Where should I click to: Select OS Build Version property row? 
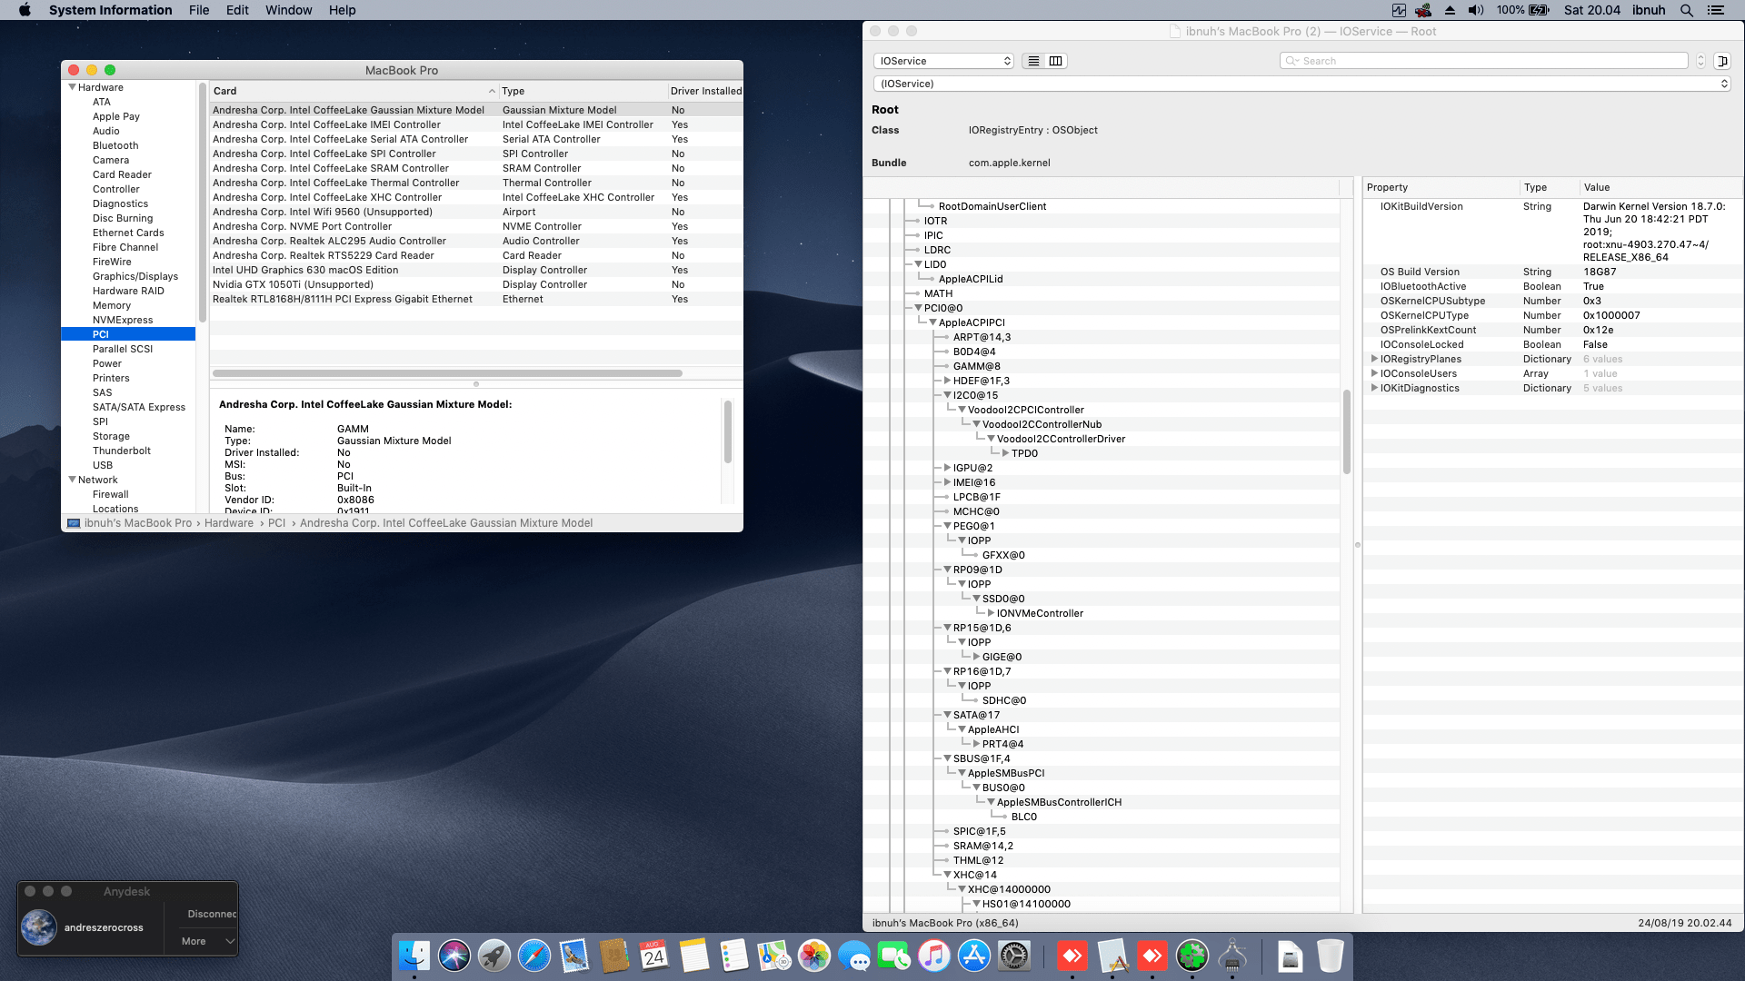pyautogui.click(x=1552, y=272)
